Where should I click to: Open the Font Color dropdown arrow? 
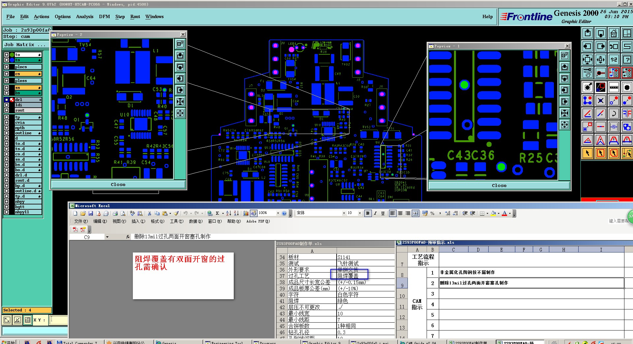(510, 213)
